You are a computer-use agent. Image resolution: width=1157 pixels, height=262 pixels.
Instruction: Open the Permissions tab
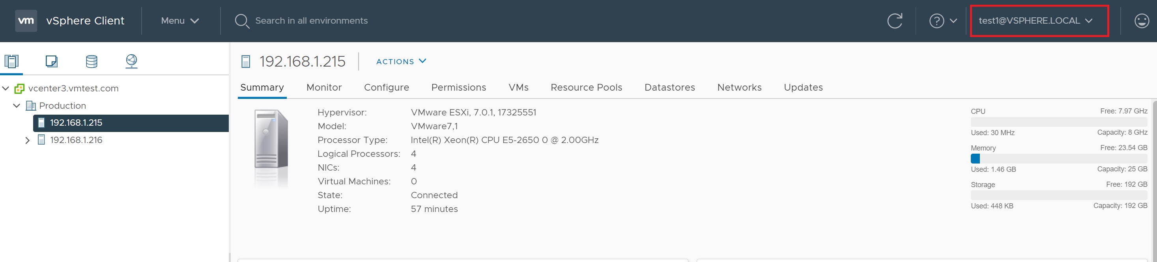458,87
